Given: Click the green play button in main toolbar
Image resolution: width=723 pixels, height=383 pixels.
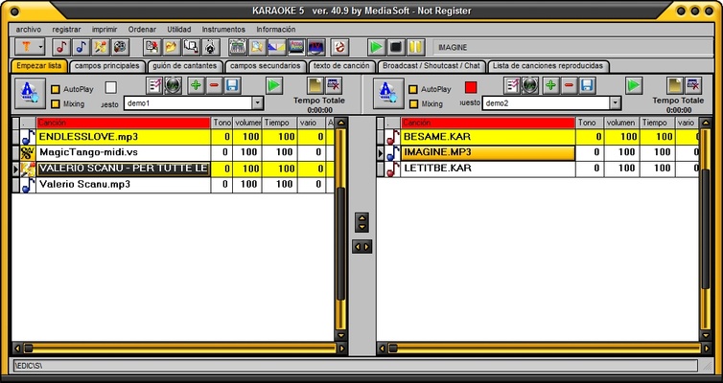Looking at the screenshot, I should pos(376,46).
